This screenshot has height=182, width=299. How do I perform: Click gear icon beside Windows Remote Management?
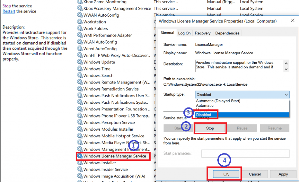(x=80, y=82)
